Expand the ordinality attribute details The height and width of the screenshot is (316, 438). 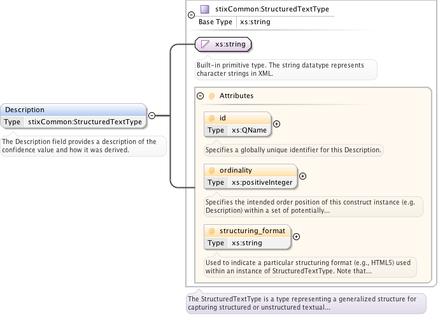[x=302, y=176]
